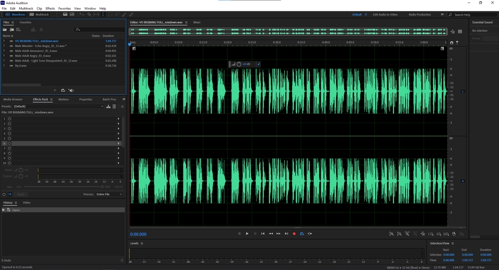Toggle main power for effects rack
499x270 pixels.
point(4,194)
